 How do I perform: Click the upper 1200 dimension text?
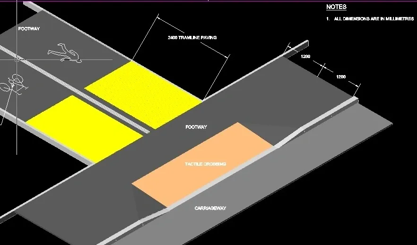tap(305, 57)
